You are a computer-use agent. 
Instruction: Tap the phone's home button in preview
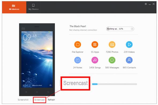(37, 92)
